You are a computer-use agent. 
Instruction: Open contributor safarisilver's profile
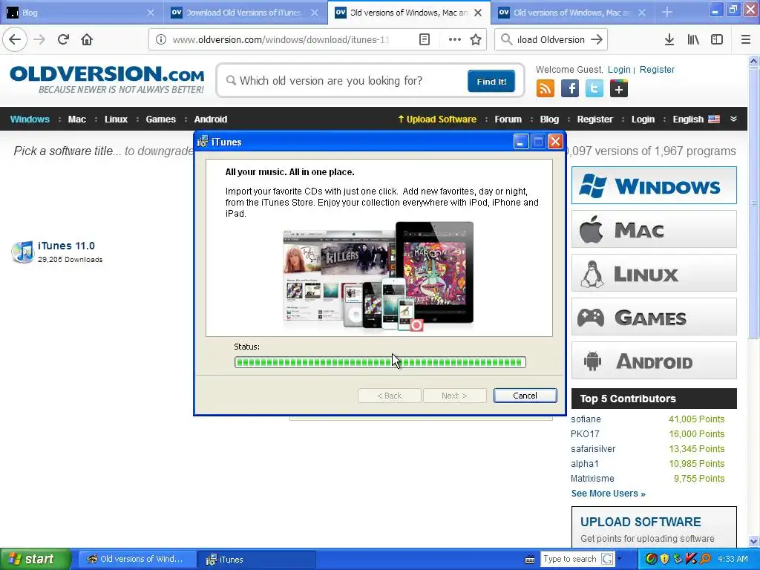[x=593, y=449]
